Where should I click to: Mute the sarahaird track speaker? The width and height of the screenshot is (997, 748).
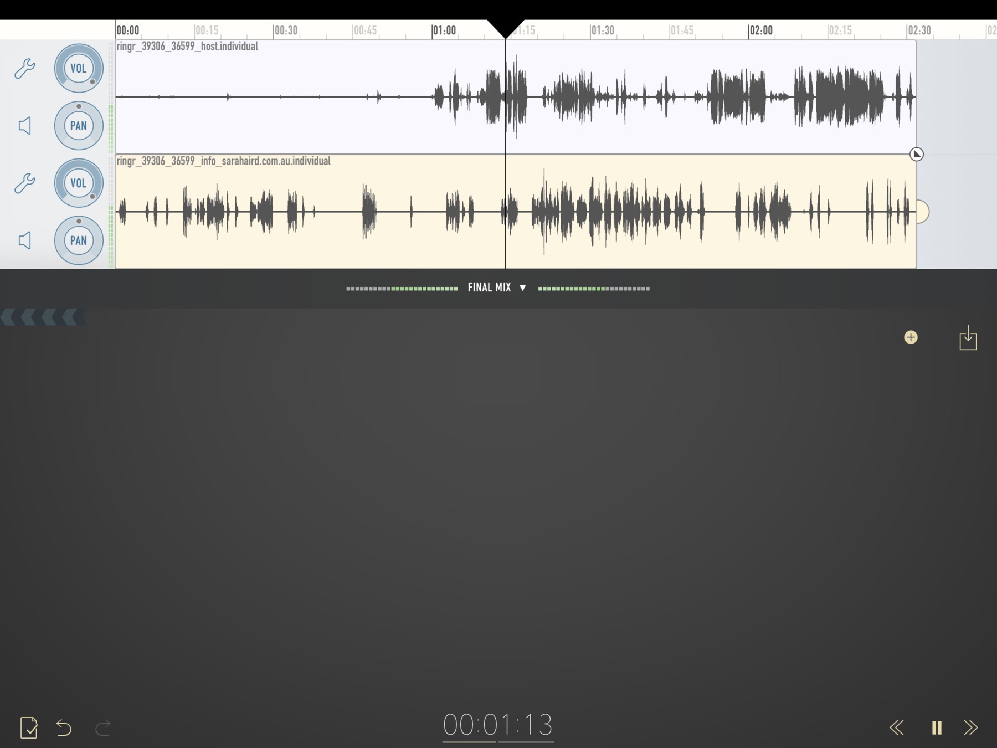click(25, 240)
